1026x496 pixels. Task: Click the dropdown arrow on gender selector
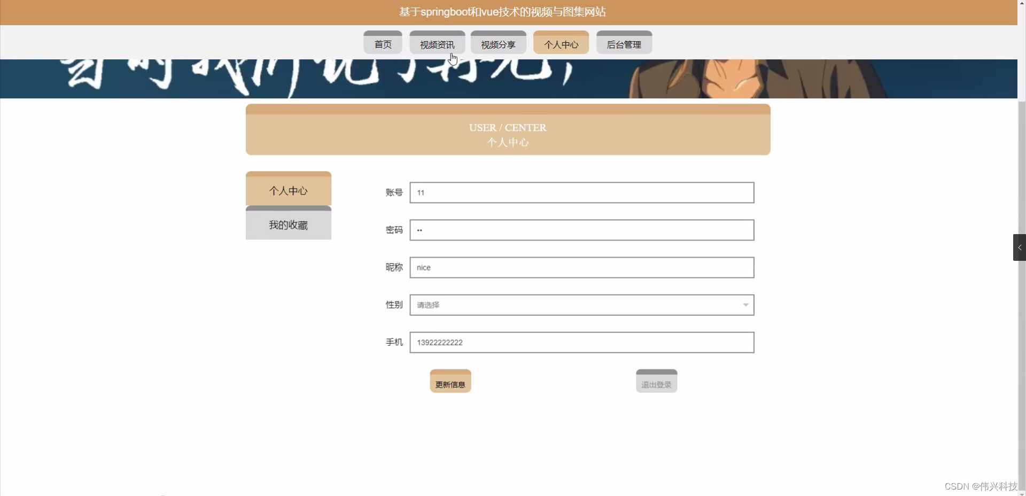[745, 305]
